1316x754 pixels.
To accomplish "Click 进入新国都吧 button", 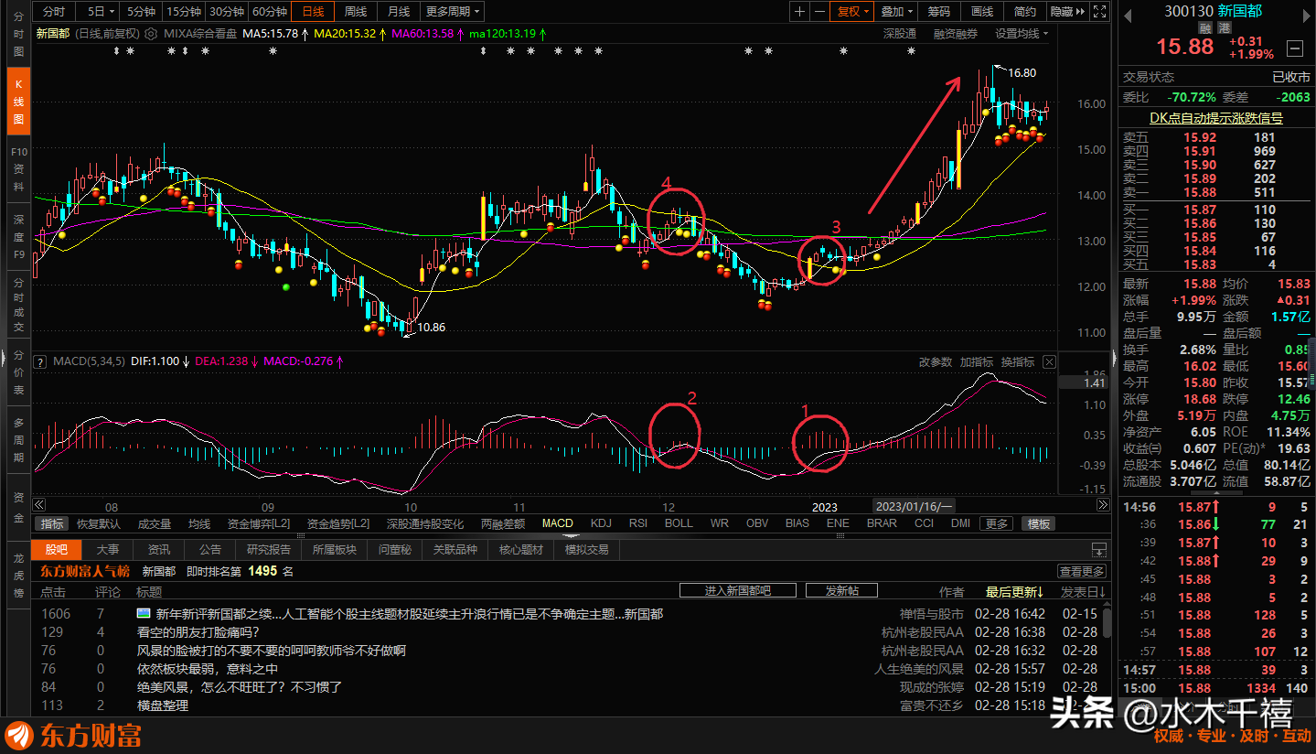I will 738,591.
